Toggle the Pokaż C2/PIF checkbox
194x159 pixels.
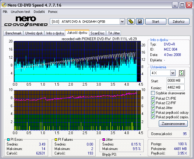[153, 103]
